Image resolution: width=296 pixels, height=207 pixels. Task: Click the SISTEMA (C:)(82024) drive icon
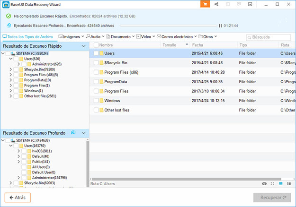13,53
